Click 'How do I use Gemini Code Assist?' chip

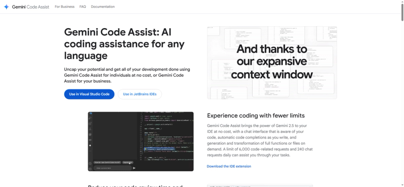pos(107,162)
